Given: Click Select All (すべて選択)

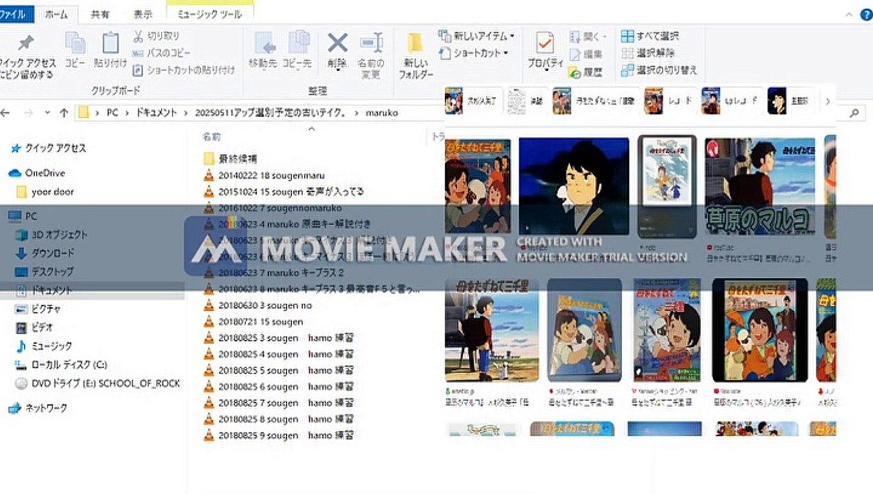Looking at the screenshot, I should 650,36.
